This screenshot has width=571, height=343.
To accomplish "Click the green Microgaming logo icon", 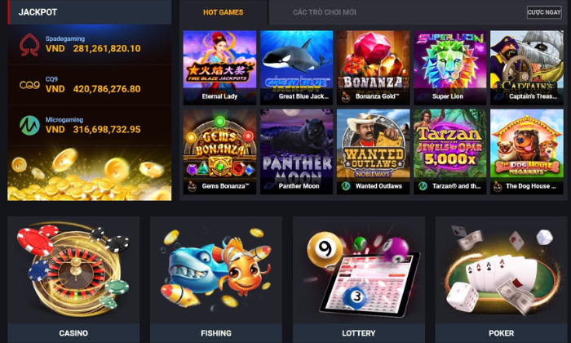I will (x=29, y=126).
